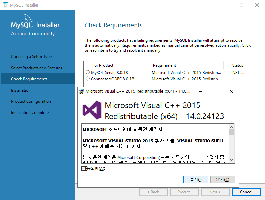This screenshot has height=200, width=265.
Task: Click the Cancel button in MySQL Installer
Action: pyautogui.click(x=246, y=192)
